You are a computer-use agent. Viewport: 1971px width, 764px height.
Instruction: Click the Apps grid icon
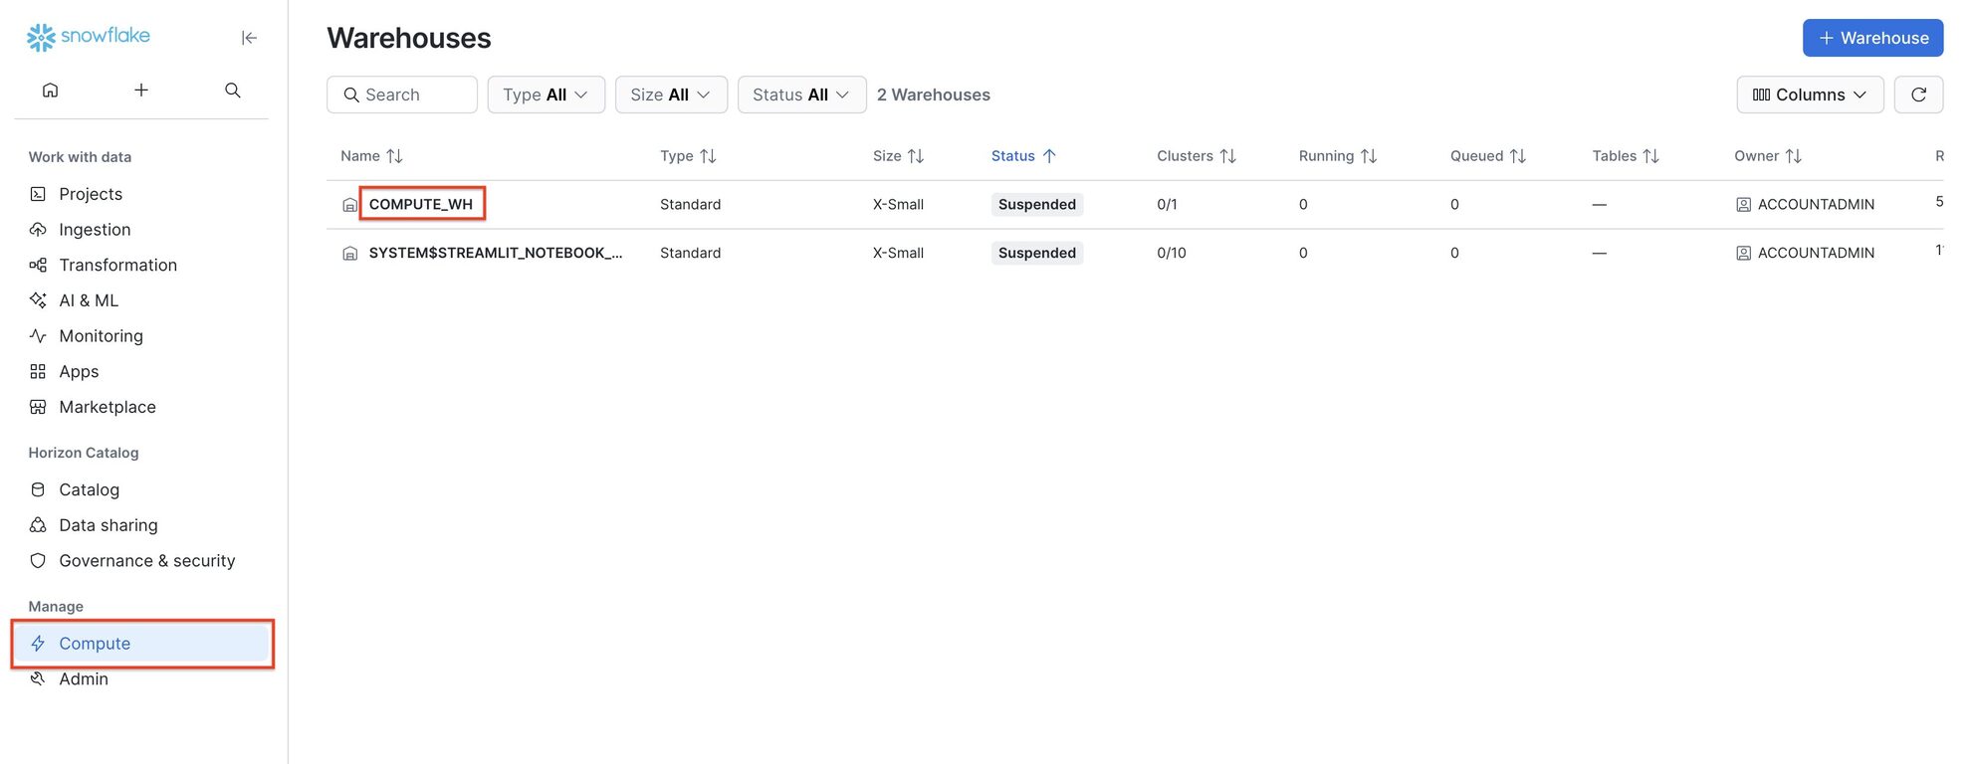click(38, 371)
